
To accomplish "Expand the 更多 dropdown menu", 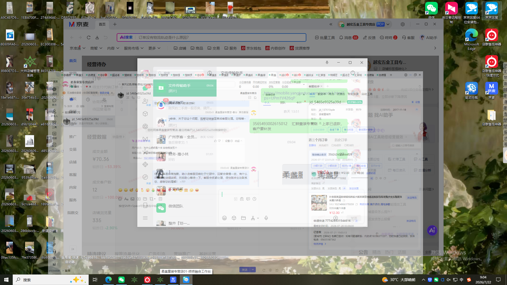I will pos(154,48).
